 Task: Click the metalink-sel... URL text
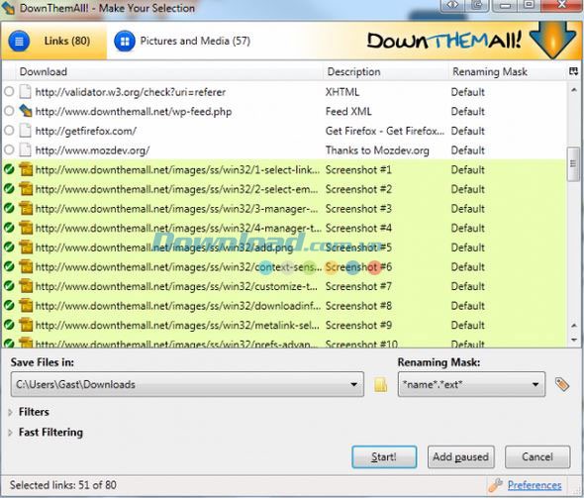[x=177, y=325]
